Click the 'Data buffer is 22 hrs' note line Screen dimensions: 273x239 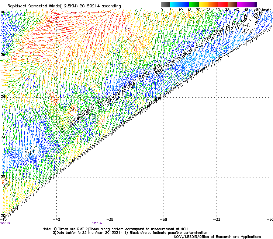130,233
